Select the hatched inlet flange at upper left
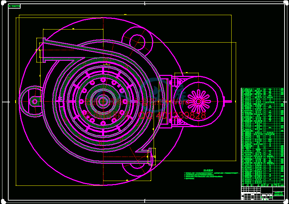This screenshot has width=289, height=204. (x=44, y=50)
